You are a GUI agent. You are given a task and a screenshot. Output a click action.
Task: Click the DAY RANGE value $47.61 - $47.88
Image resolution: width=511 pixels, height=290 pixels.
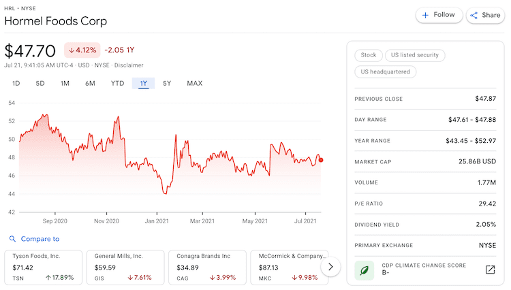472,120
